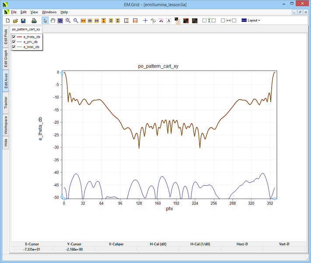311x263 pixels.
Task: Open the Windows menu
Action: coord(49,12)
